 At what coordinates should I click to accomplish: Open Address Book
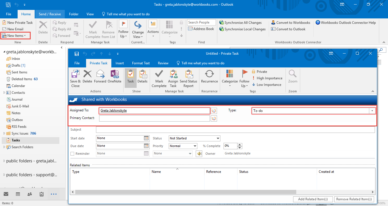click(x=201, y=29)
